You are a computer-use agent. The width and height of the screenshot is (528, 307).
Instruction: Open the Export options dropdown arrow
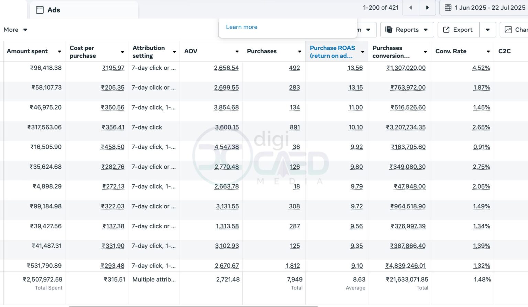click(x=487, y=30)
